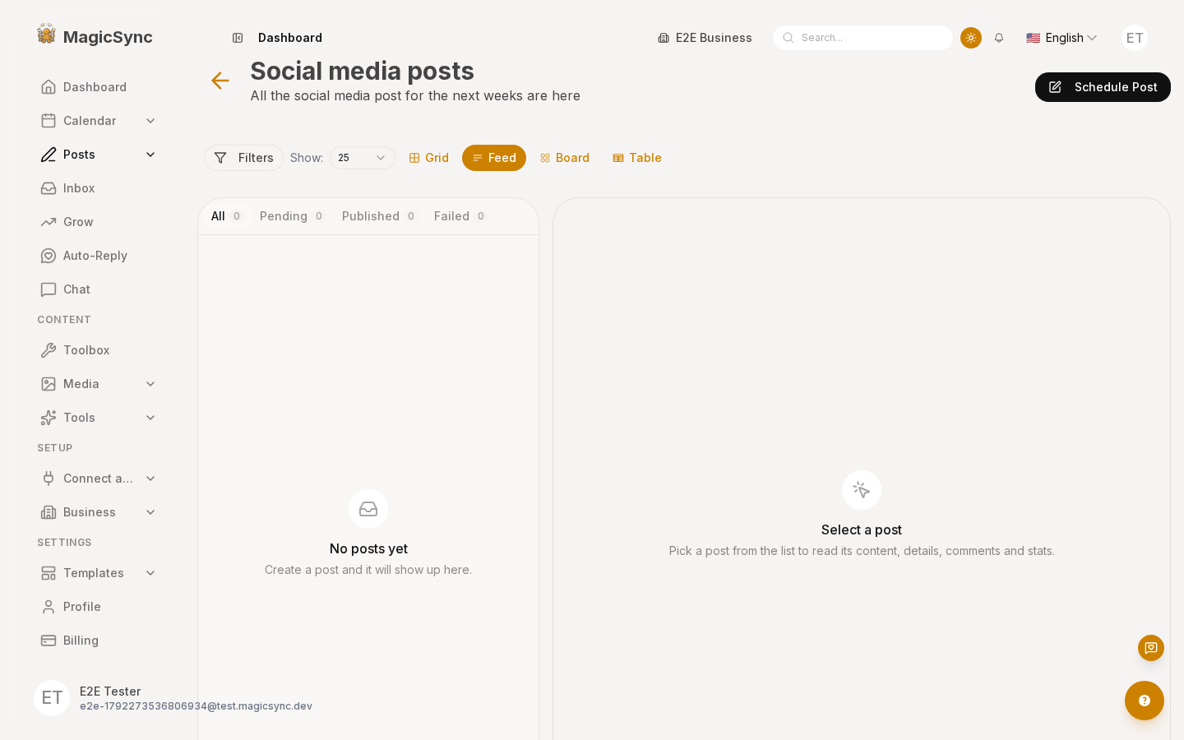Toggle the light theme sun button
Viewport: 1184px width, 740px height.
coord(971,38)
